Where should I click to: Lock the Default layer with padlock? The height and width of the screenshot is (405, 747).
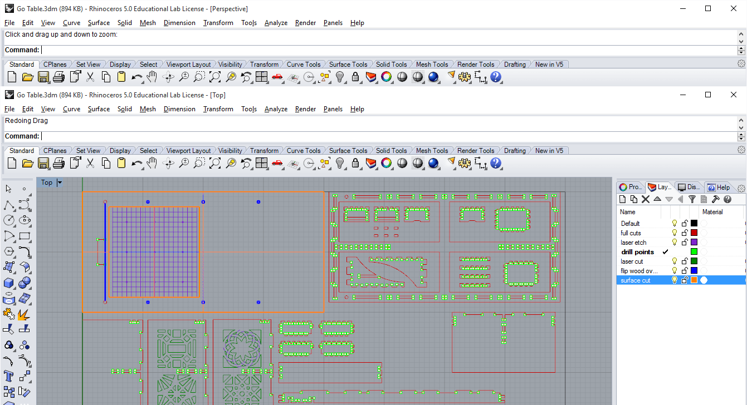click(x=685, y=224)
